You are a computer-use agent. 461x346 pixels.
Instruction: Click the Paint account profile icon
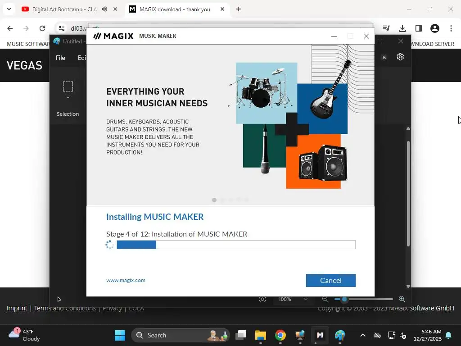click(x=384, y=57)
